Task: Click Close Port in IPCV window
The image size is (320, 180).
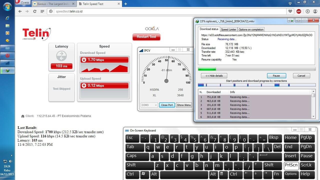Action: (x=167, y=105)
